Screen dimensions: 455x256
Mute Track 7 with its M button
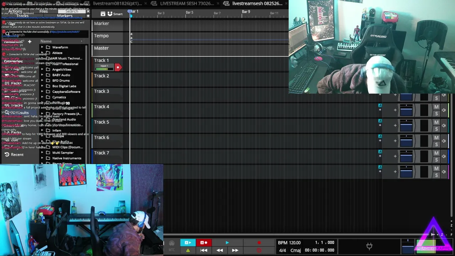coord(436,153)
